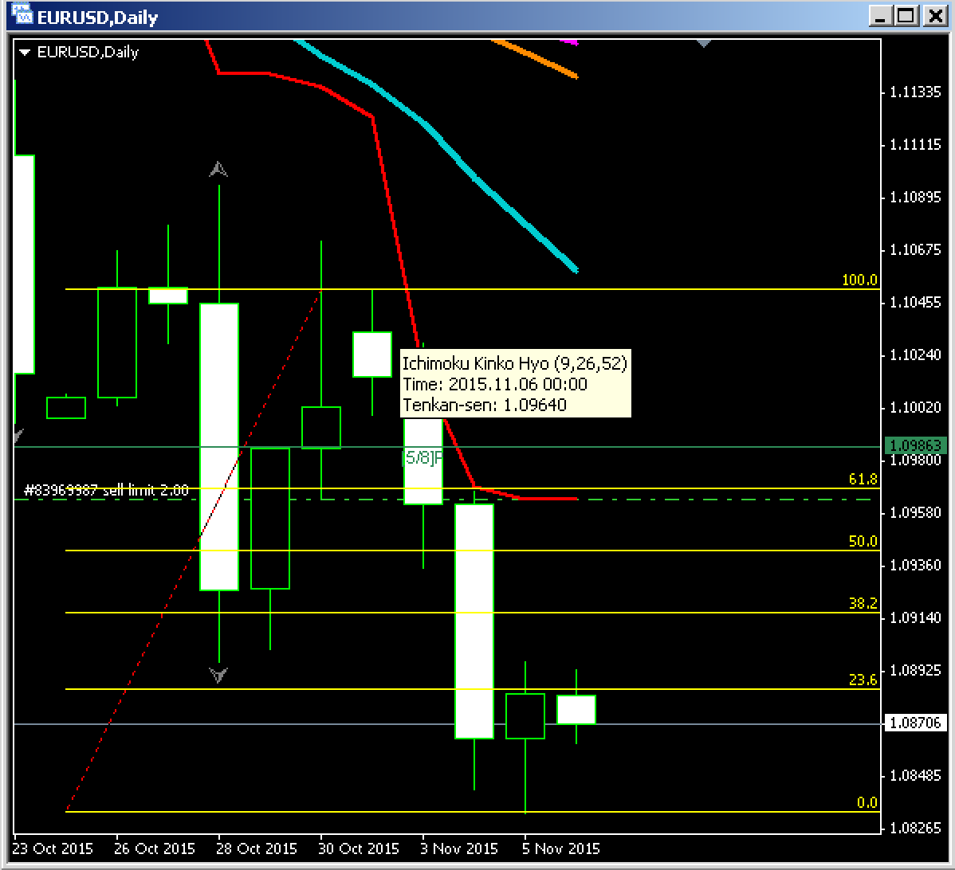The image size is (955, 870).
Task: Click the current price label 1.08706
Action: 915,723
